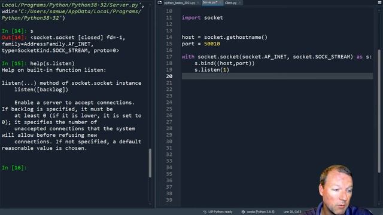Click the Line 20, Col 5 status
The height and width of the screenshot is (215, 383).
(x=292, y=212)
